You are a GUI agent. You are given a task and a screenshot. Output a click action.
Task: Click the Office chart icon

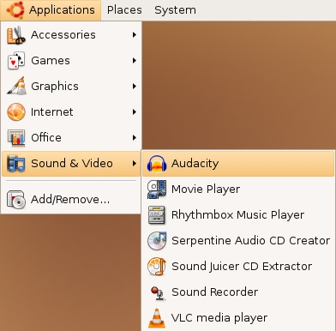click(16, 138)
